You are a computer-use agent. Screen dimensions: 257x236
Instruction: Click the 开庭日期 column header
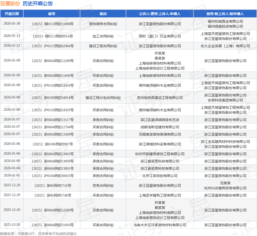(x=12, y=14)
